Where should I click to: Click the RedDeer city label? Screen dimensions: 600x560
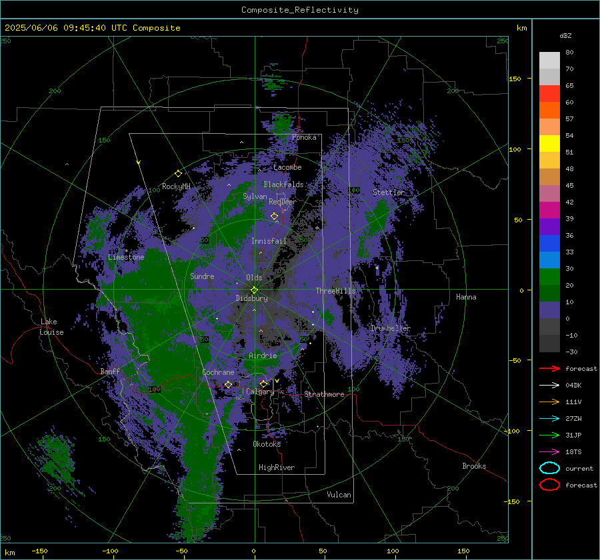[283, 202]
